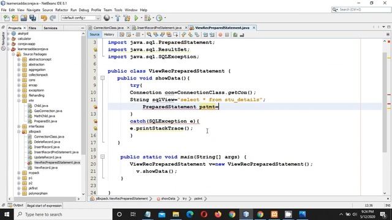Click the Redo toolbar icon
The image size is (392, 220).
(53, 18)
